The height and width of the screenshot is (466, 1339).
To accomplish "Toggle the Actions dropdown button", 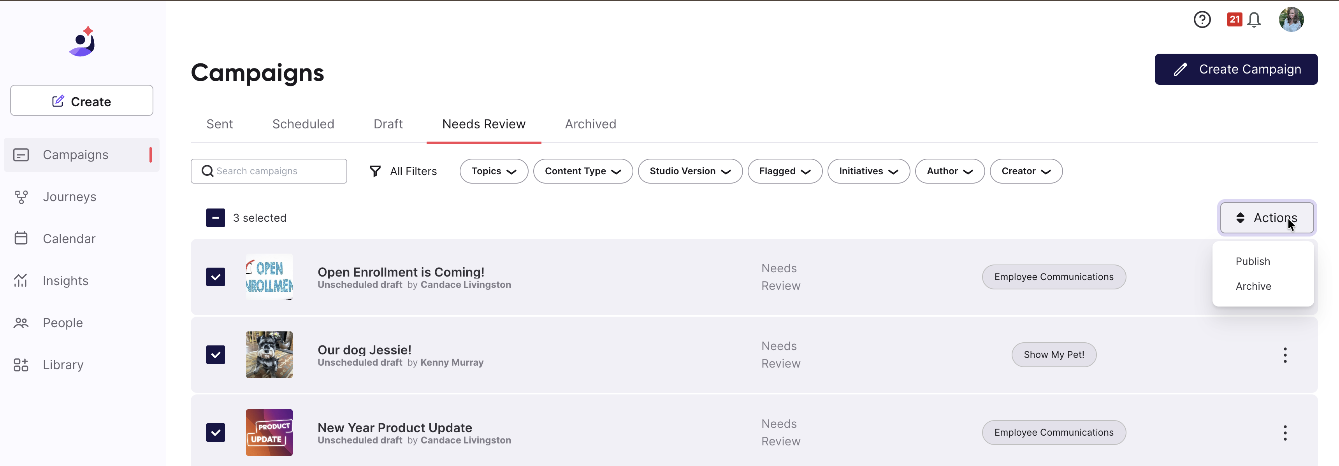I will coord(1266,218).
